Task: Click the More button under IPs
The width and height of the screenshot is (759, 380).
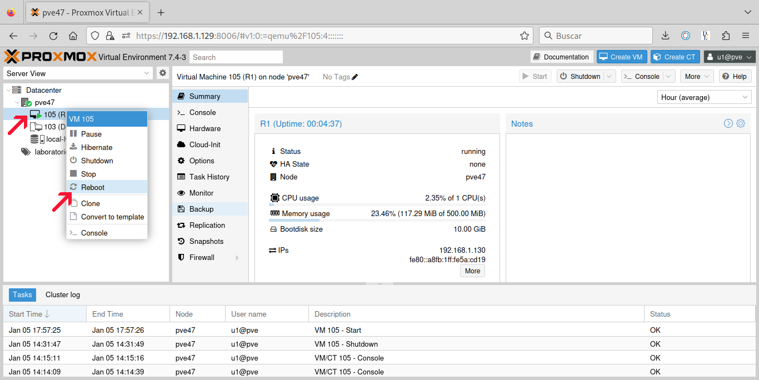Action: (x=472, y=271)
